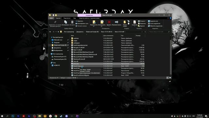Click Invert selection (Обратить выделение)
209x118 pixels.
(x=155, y=26)
